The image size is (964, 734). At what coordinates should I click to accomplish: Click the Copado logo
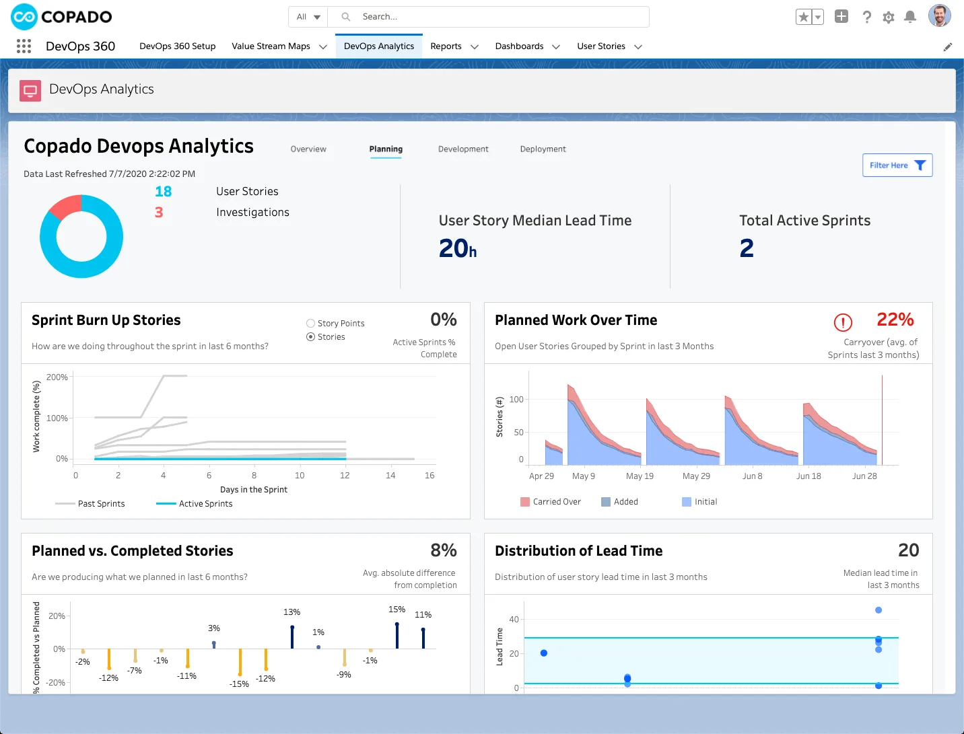pyautogui.click(x=61, y=17)
